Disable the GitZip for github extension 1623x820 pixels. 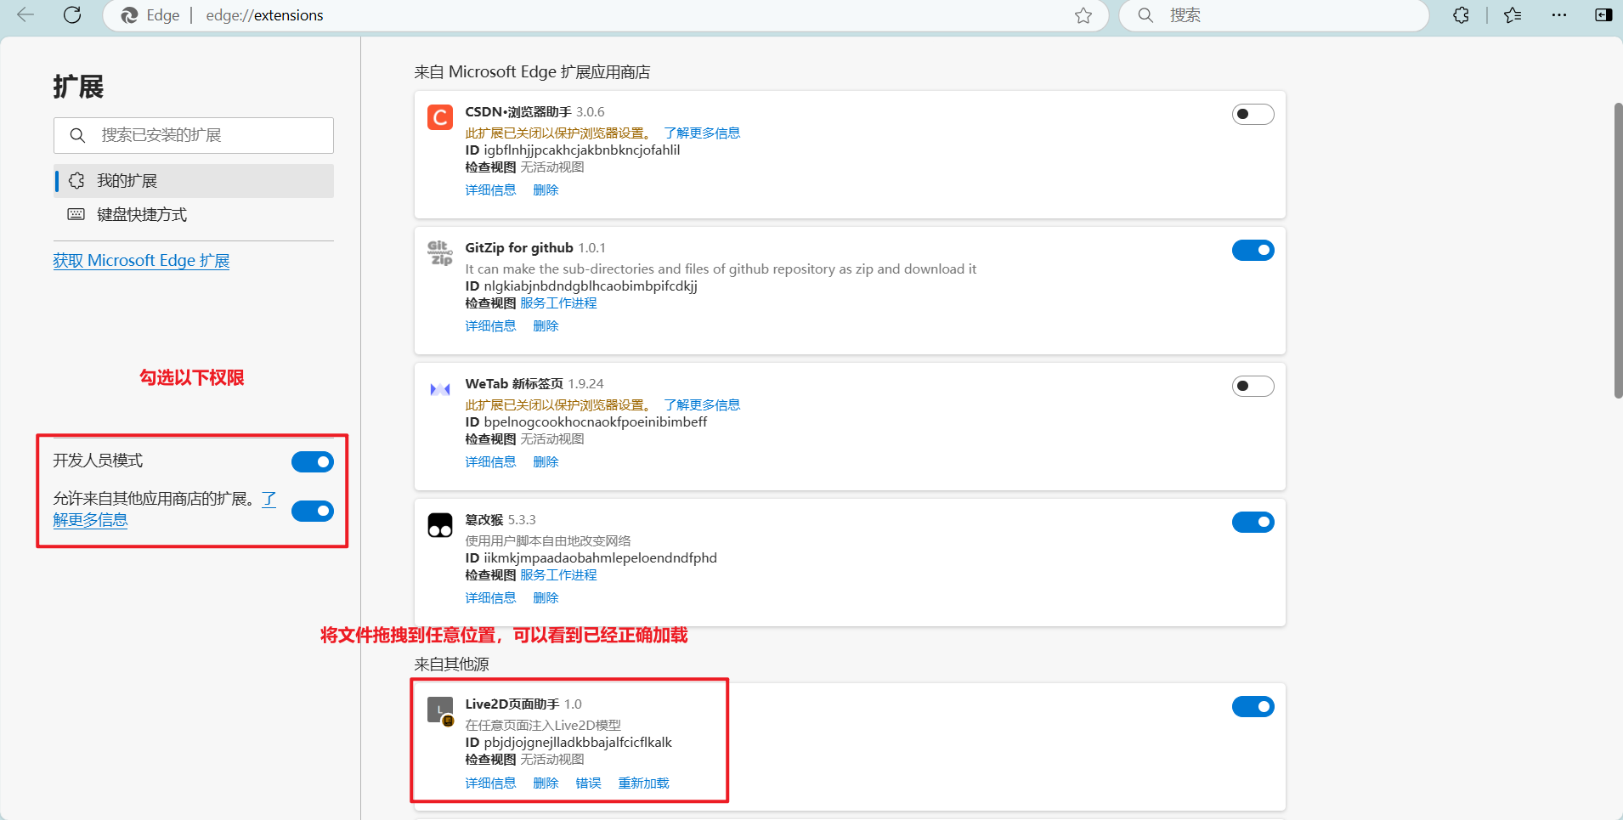(1253, 250)
